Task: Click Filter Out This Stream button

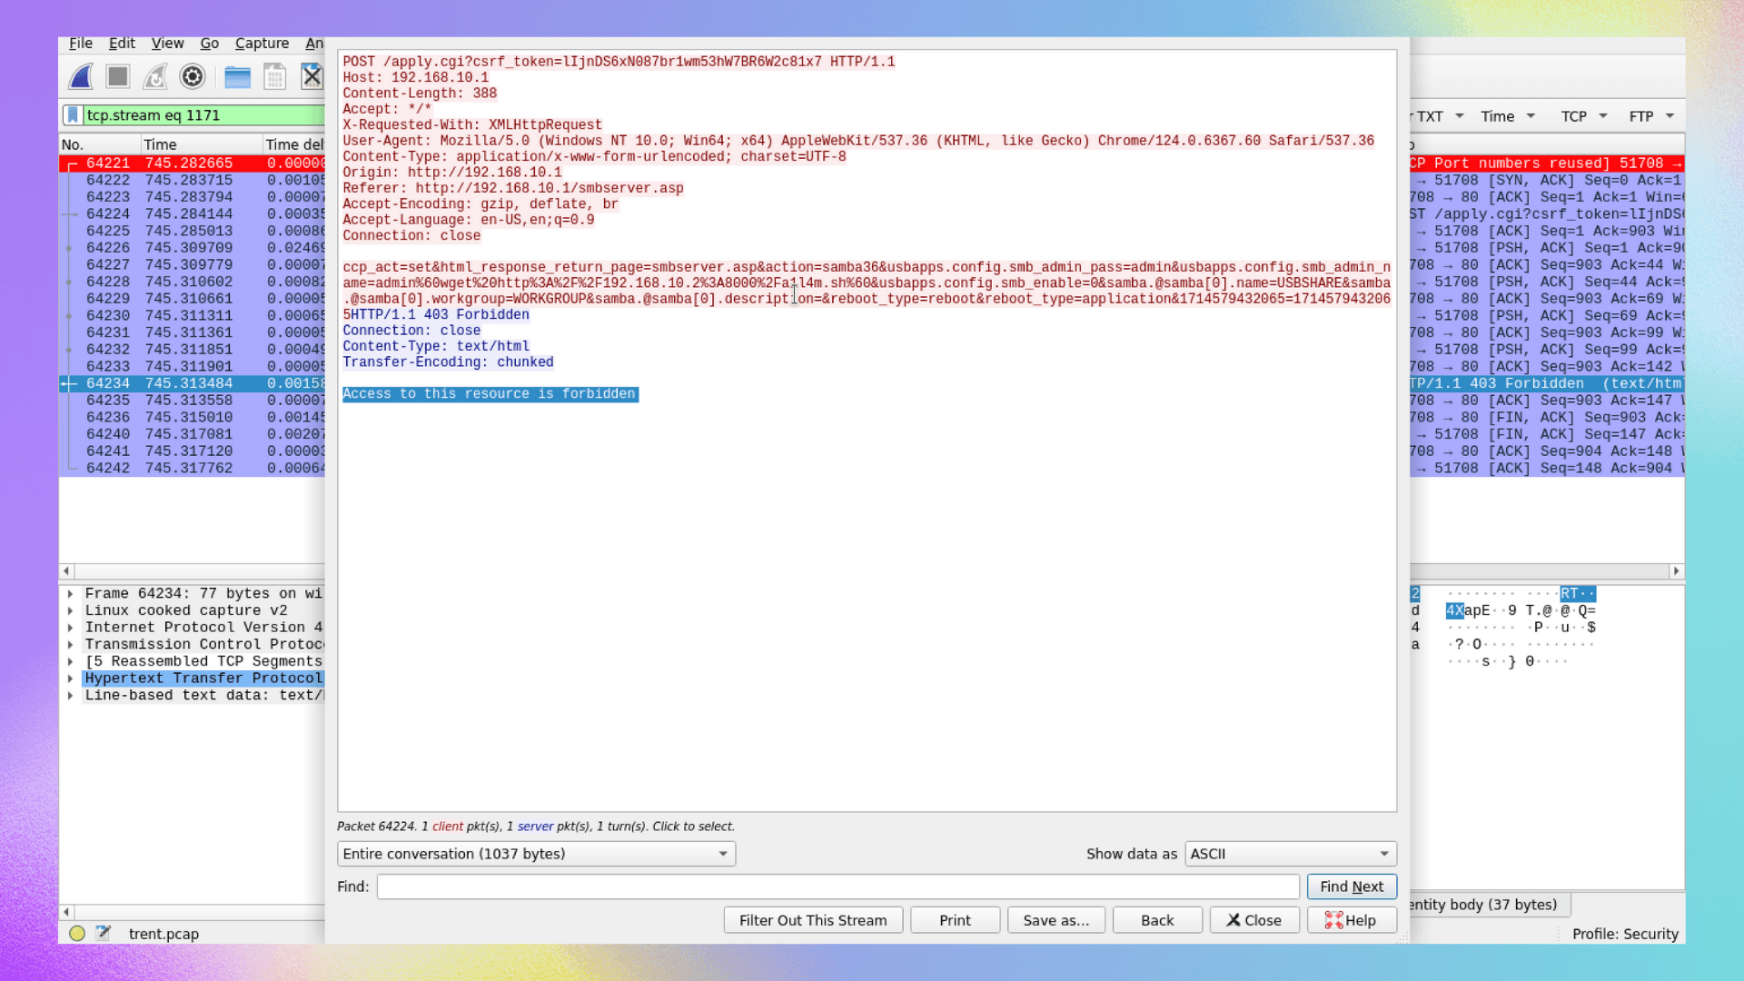Action: coord(813,920)
